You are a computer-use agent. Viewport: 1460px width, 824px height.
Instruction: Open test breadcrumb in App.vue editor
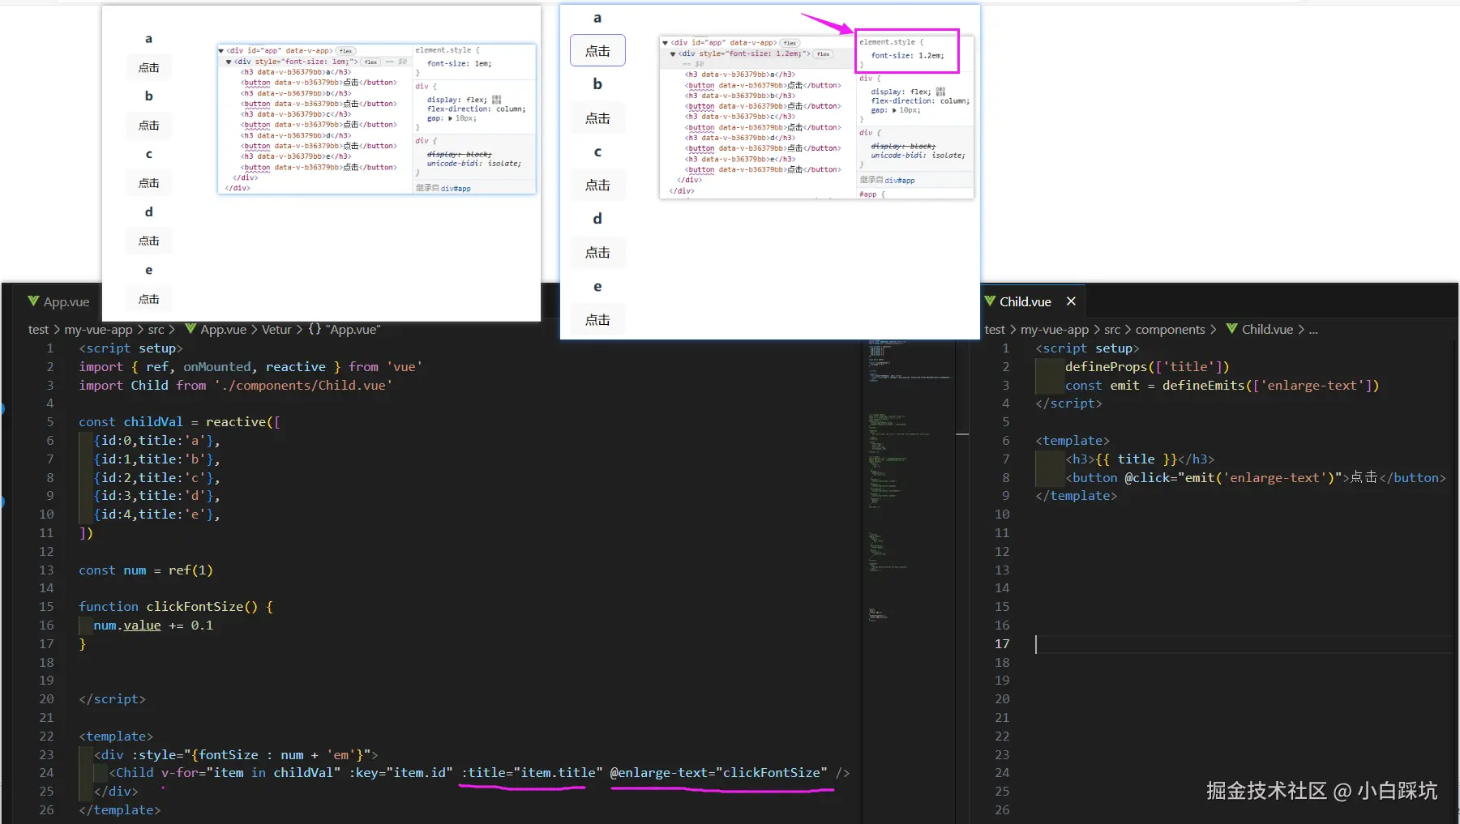click(x=38, y=329)
